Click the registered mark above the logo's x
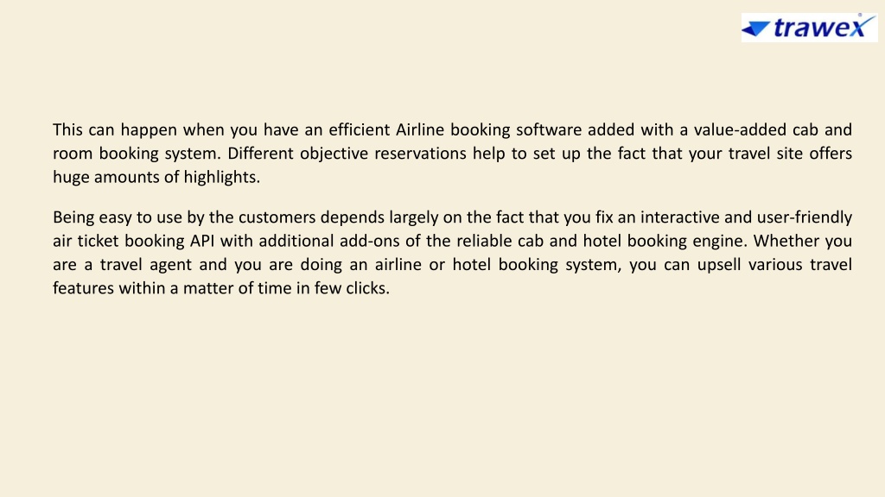 pyautogui.click(x=860, y=16)
